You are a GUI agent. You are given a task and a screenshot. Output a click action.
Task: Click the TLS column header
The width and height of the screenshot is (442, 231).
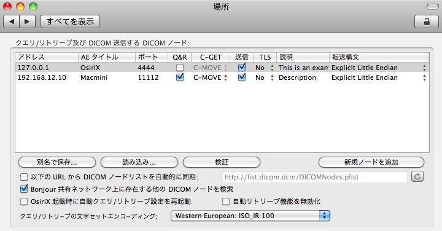point(265,57)
